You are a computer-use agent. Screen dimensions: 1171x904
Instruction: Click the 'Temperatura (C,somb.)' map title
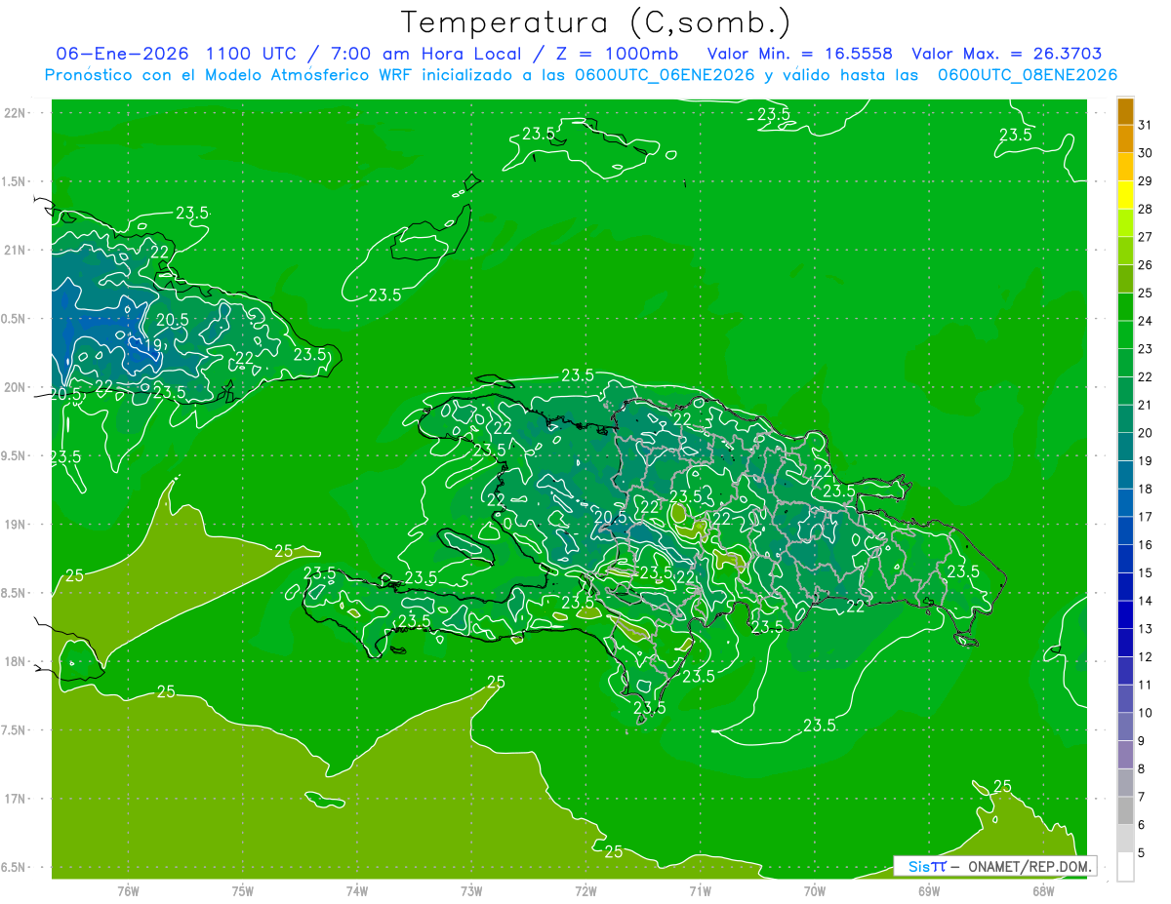click(x=596, y=22)
